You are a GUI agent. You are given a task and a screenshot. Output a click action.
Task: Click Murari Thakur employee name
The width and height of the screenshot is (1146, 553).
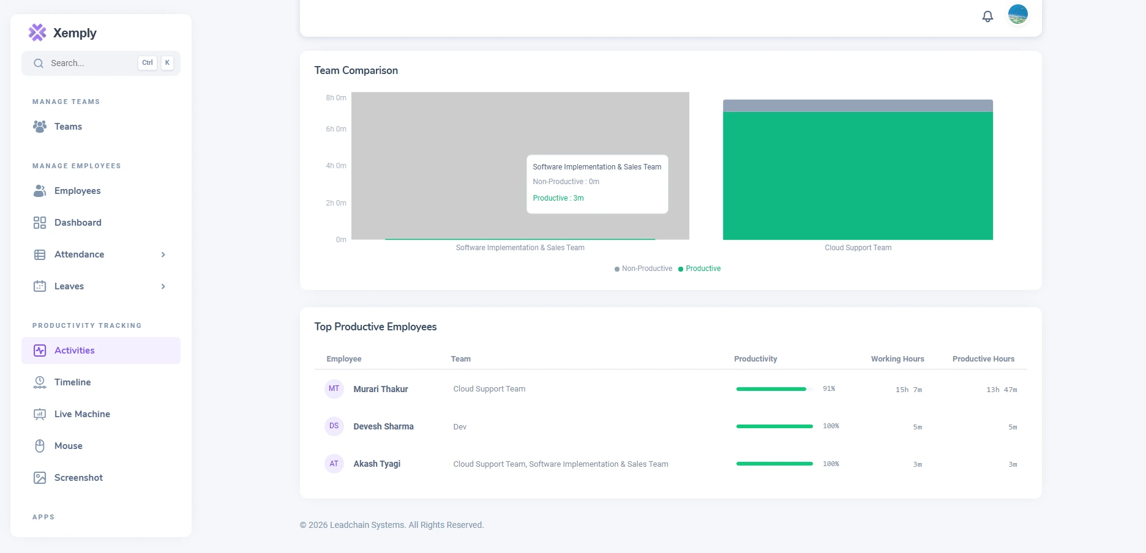tap(381, 389)
